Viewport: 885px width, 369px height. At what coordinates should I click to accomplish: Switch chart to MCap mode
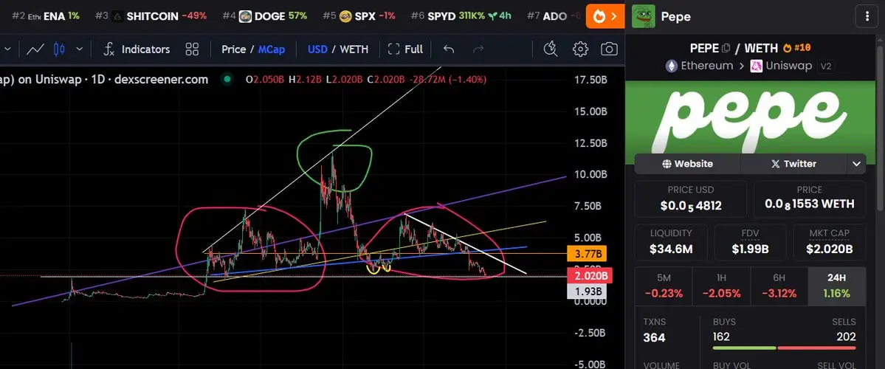tap(272, 49)
